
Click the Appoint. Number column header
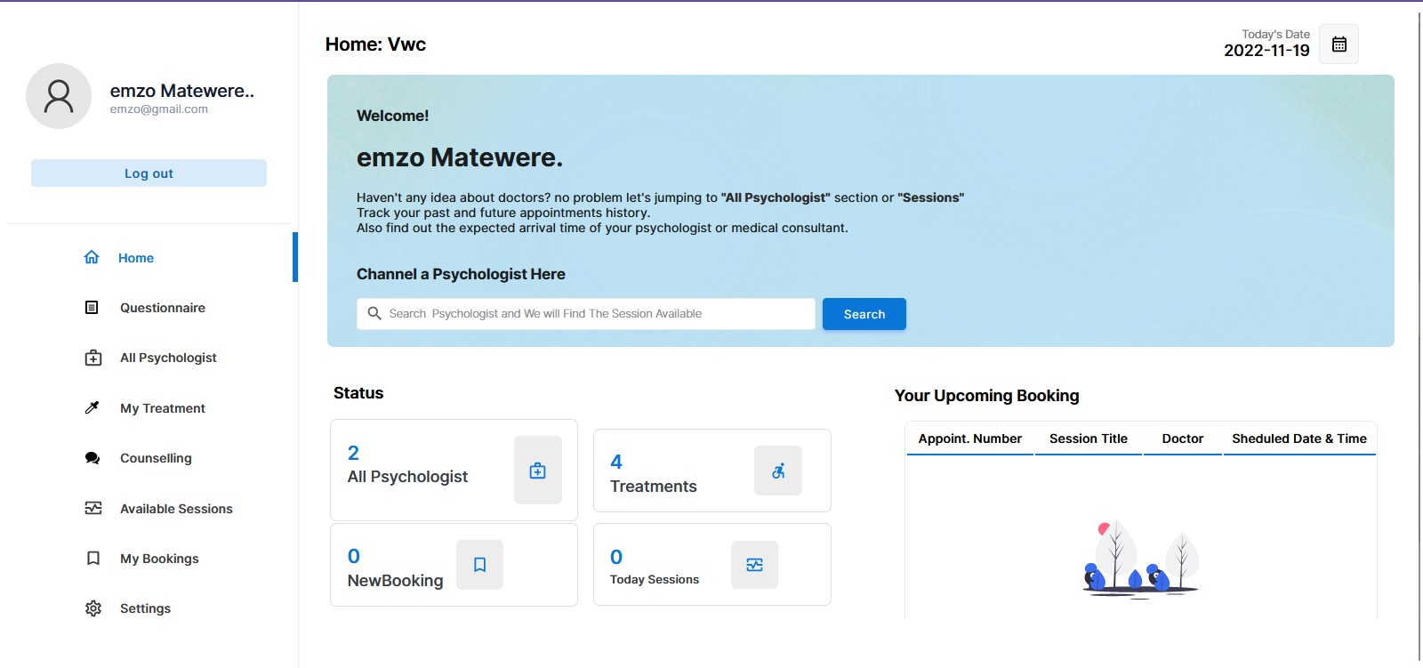click(x=969, y=439)
